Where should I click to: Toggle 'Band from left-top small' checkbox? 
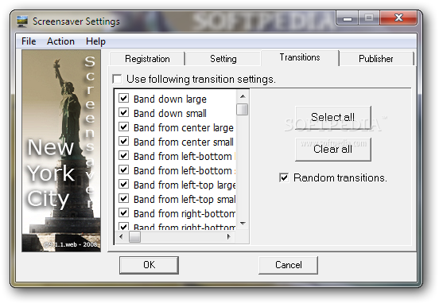tap(123, 199)
